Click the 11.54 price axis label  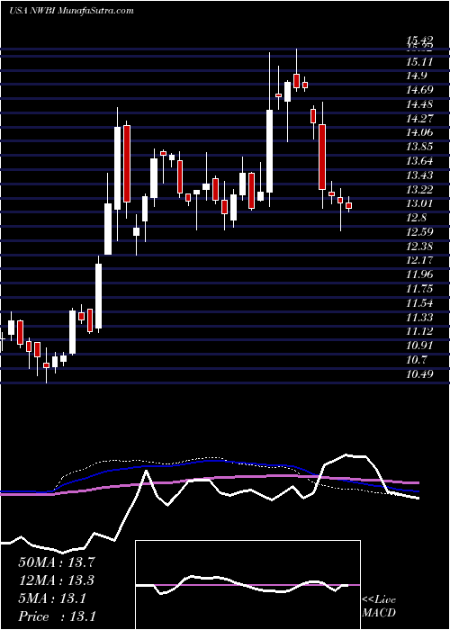coord(419,303)
